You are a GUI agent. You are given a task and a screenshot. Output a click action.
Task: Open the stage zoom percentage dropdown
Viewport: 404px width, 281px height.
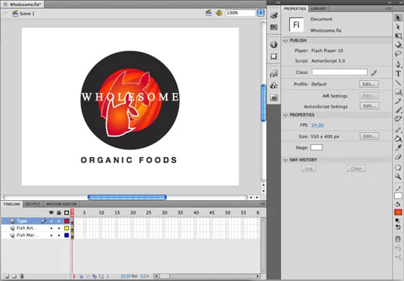coord(261,13)
